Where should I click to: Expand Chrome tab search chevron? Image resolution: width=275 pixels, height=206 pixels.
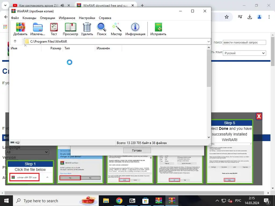pyautogui.click(x=5, y=5)
